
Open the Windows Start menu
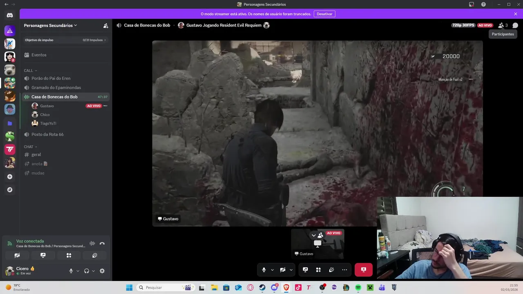129,287
